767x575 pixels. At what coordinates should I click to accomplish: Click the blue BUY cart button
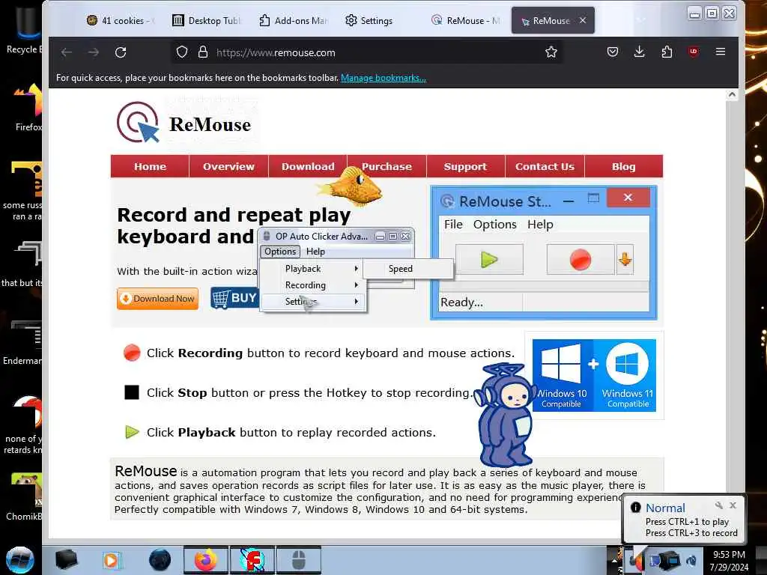tap(234, 298)
